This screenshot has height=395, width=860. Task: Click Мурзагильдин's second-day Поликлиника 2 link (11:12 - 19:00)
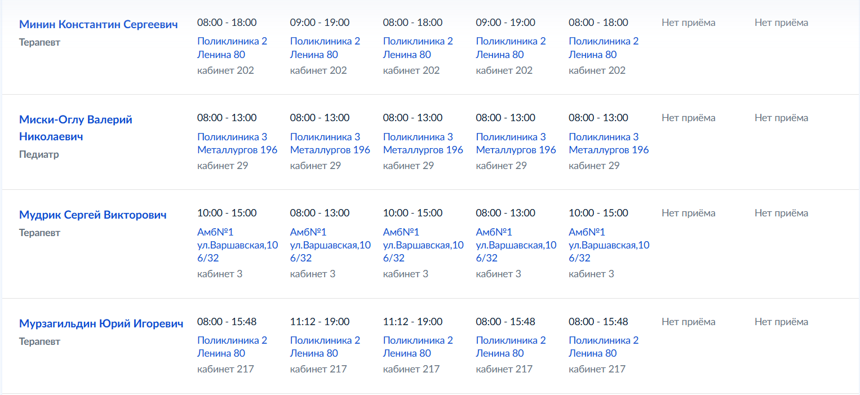tap(325, 347)
